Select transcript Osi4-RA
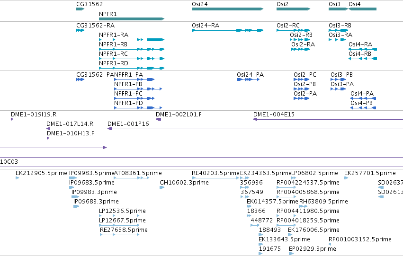 pos(363,49)
